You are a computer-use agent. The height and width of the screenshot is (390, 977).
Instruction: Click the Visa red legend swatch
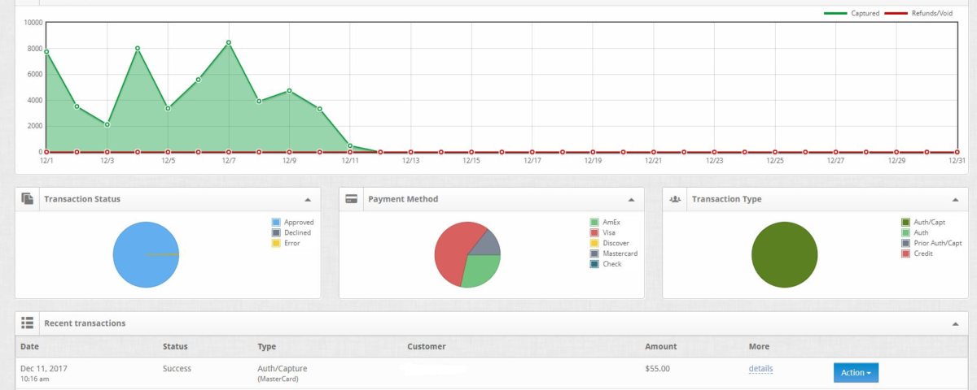click(x=594, y=232)
